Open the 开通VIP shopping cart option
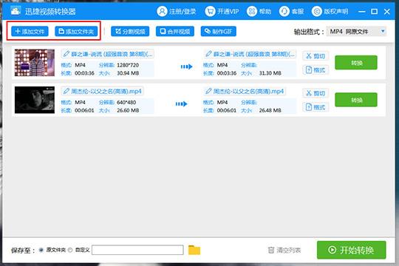Image resolution: width=399 pixels, height=266 pixels. [210, 12]
